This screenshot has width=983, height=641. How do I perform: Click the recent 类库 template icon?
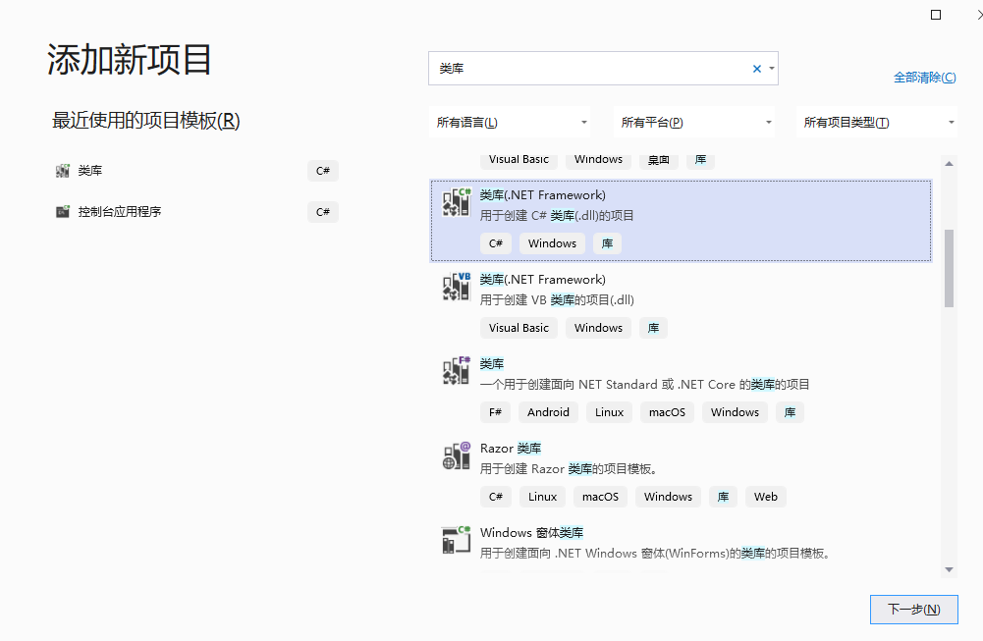tap(63, 171)
